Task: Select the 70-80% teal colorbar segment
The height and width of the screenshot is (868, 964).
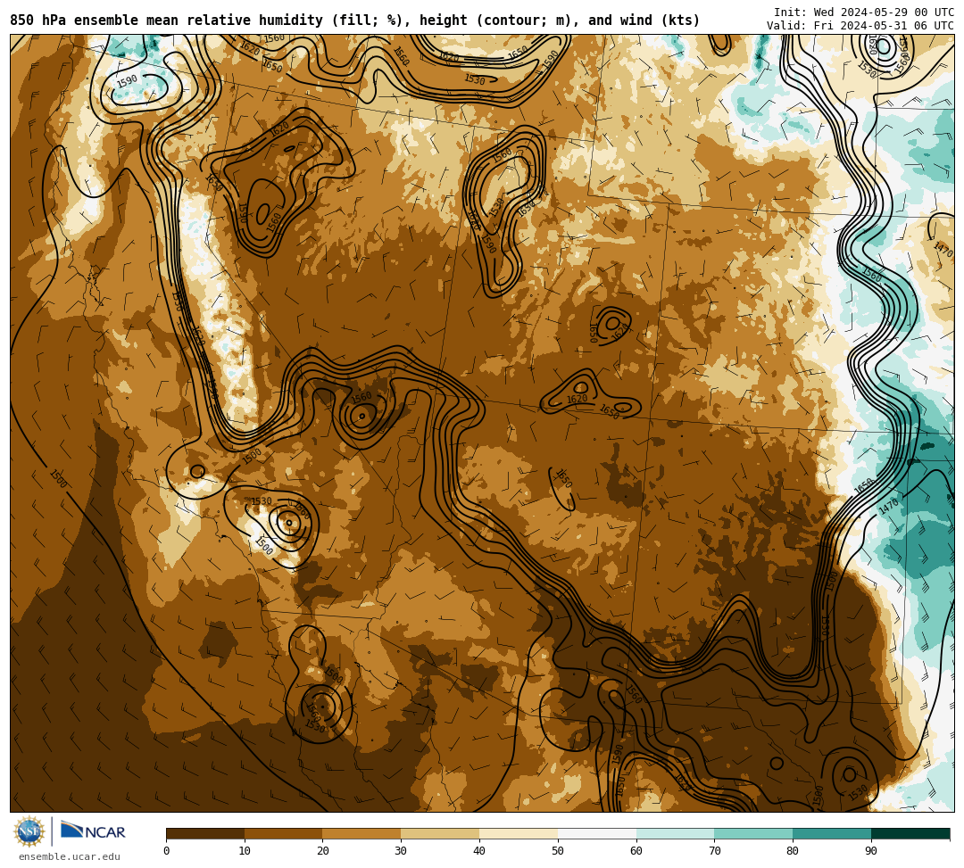Action: (x=753, y=833)
